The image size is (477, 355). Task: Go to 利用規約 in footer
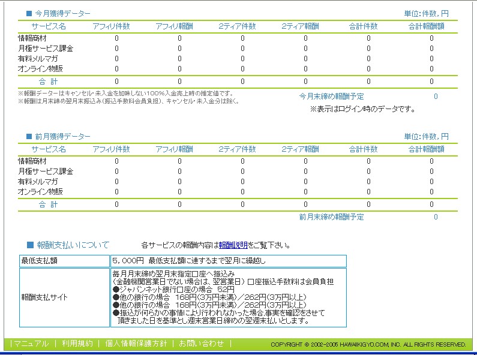click(77, 344)
